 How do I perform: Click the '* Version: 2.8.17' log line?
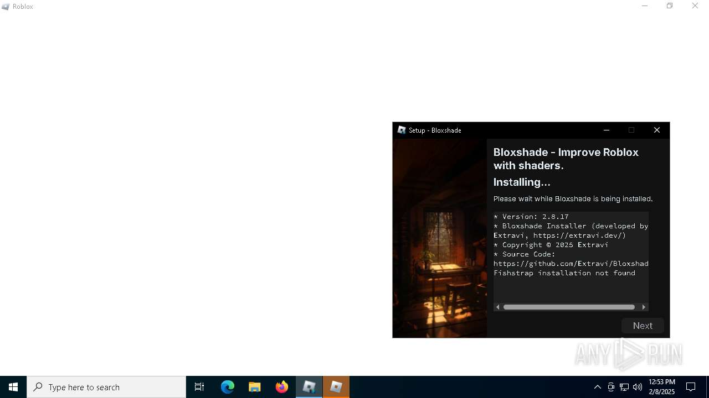[x=531, y=217]
